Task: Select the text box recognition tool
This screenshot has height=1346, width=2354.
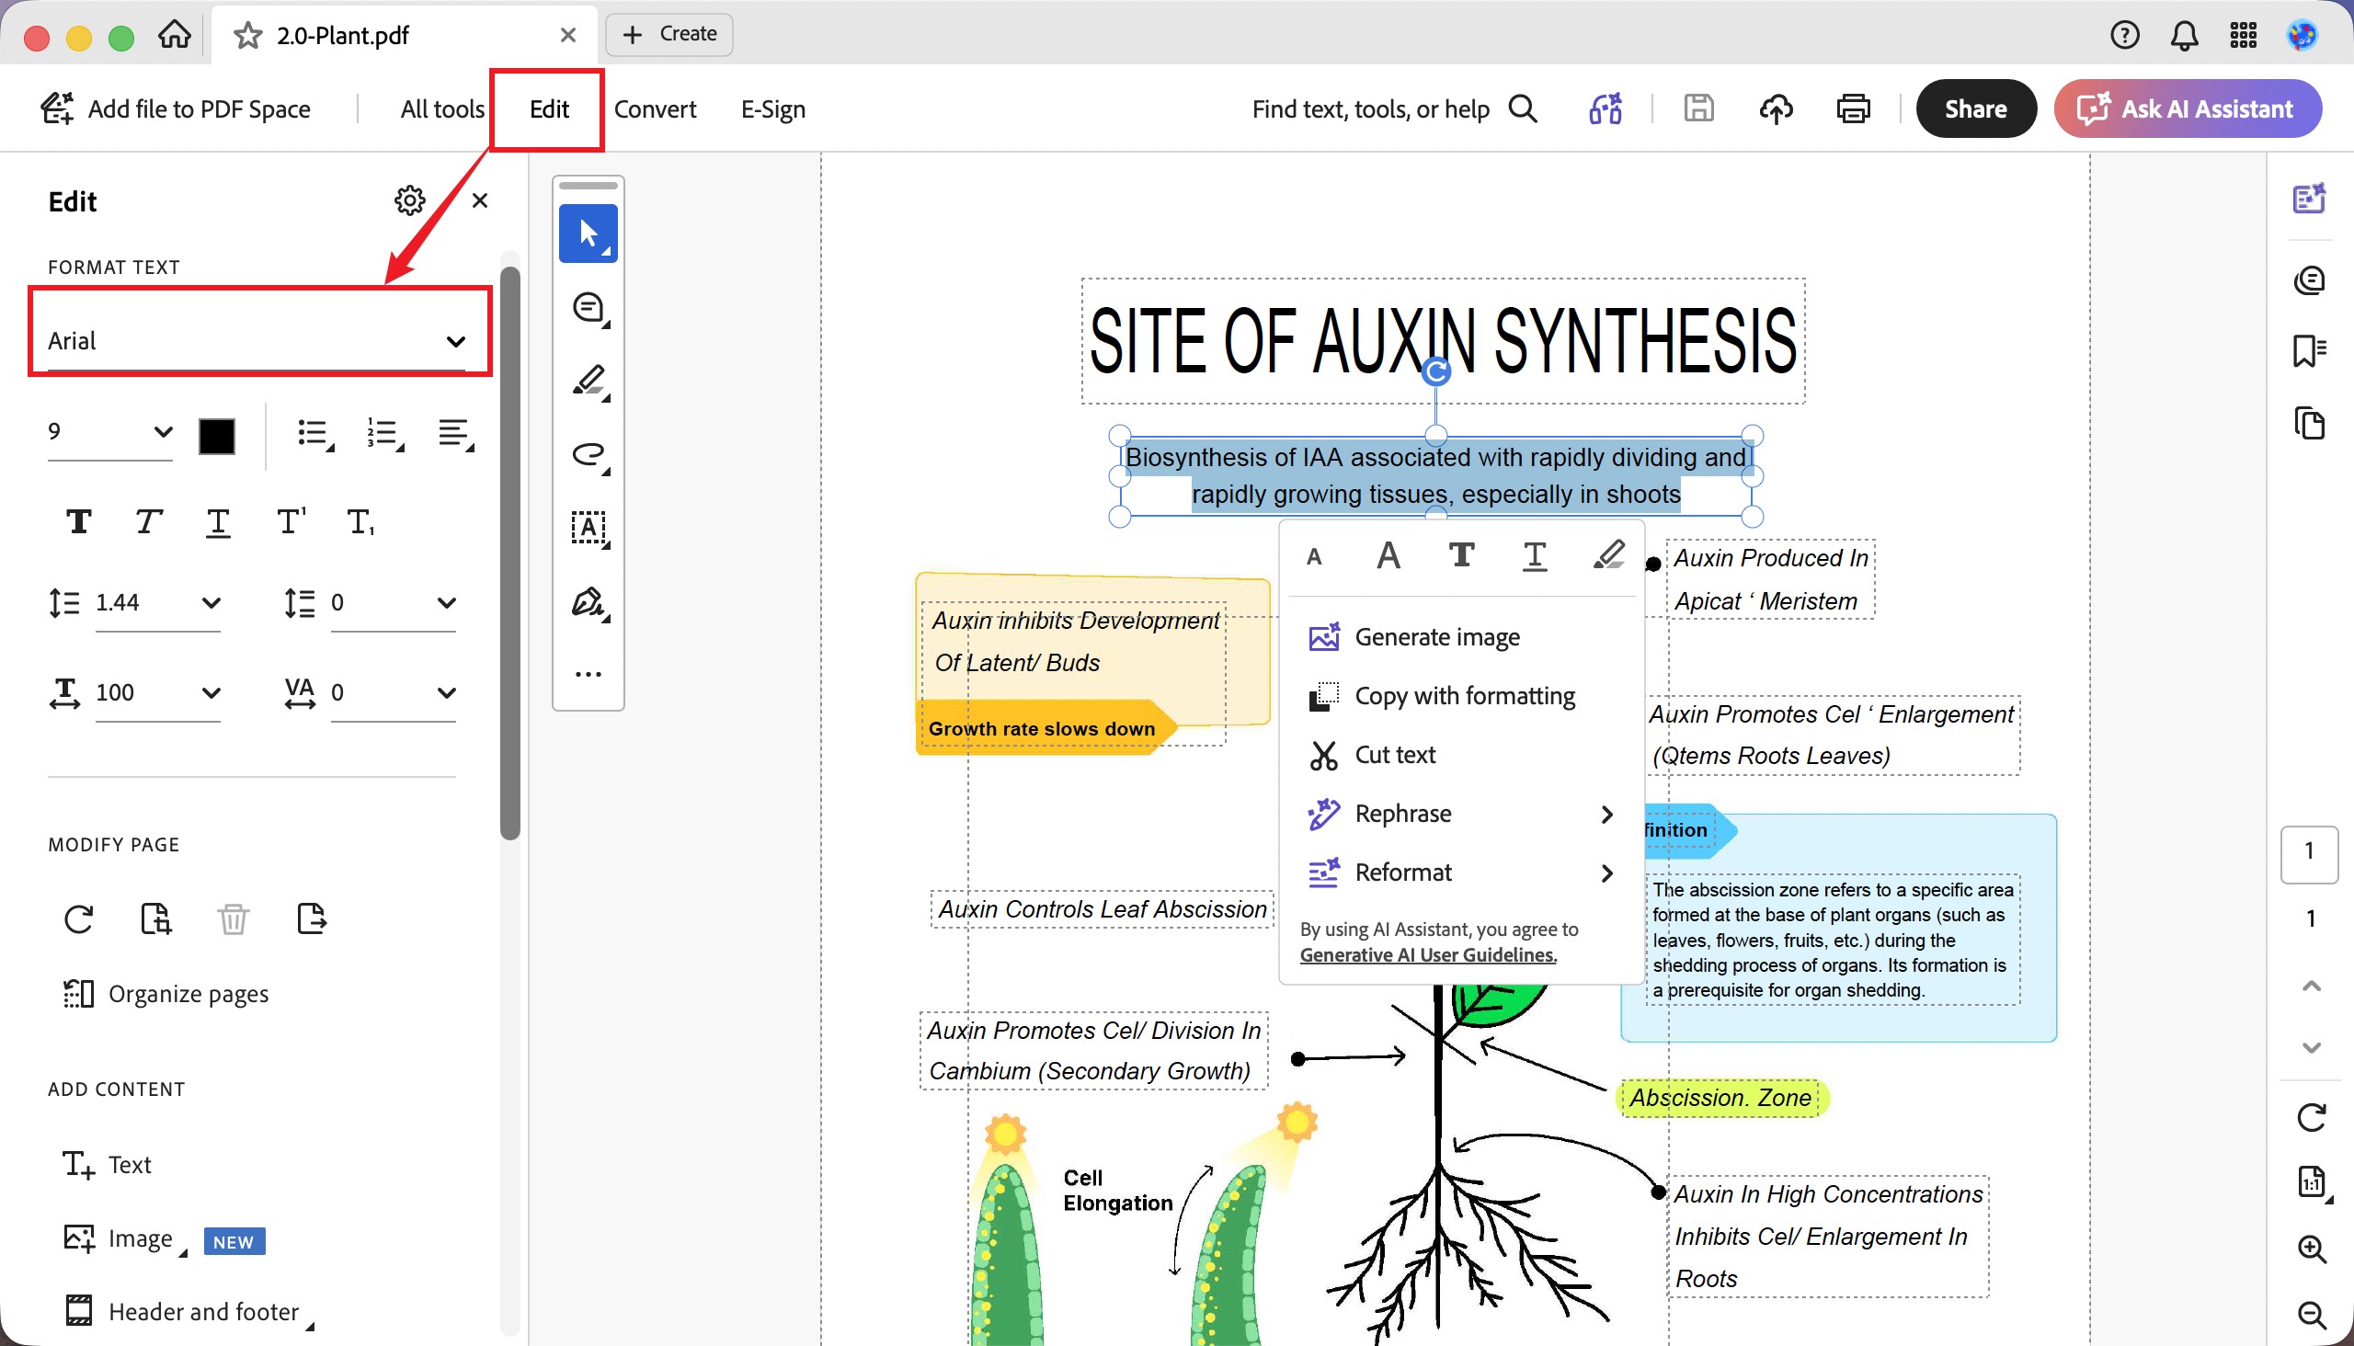Action: tap(589, 528)
